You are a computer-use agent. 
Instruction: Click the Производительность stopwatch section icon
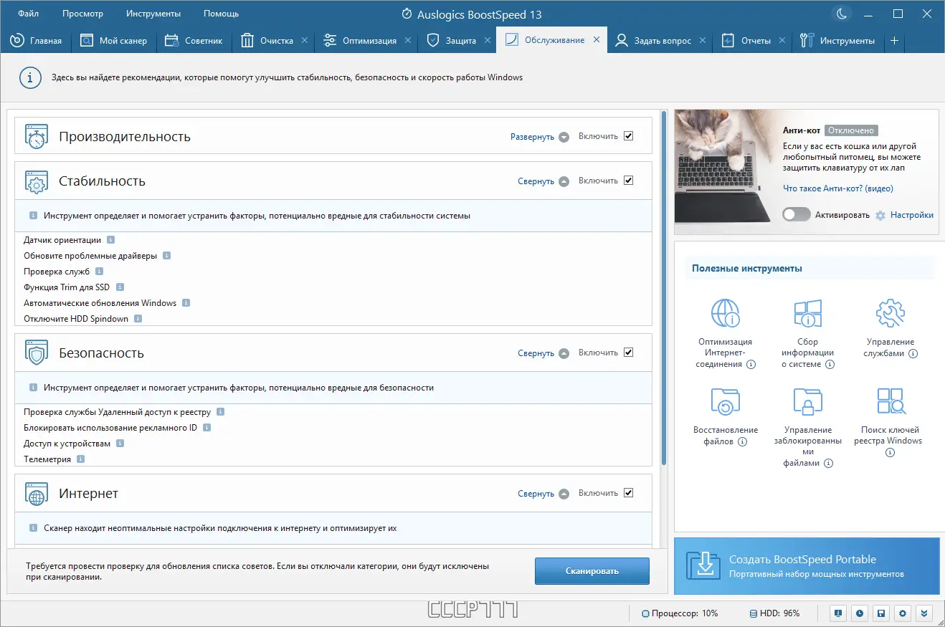(37, 136)
